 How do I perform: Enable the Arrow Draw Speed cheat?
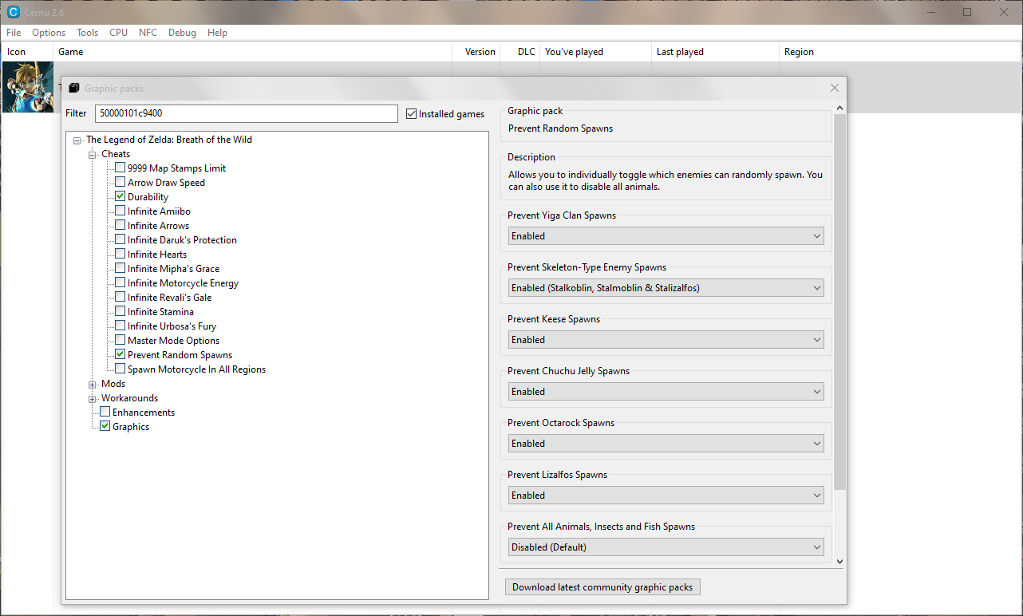[120, 183]
